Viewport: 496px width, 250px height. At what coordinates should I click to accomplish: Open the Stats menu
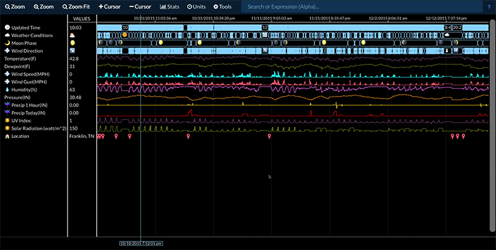click(170, 6)
